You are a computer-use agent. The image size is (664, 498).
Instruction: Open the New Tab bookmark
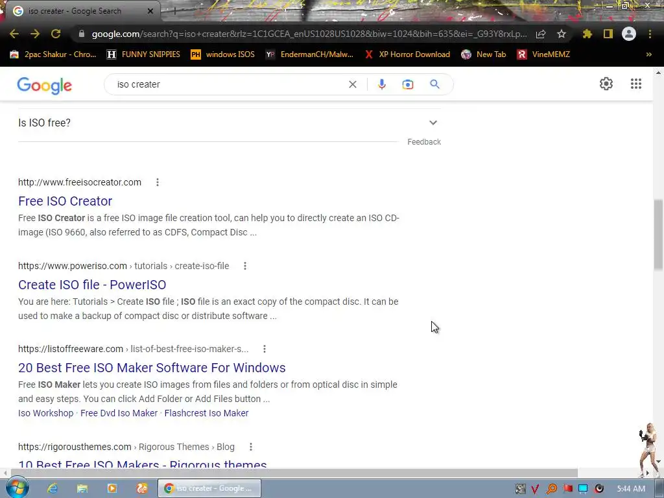click(x=484, y=54)
